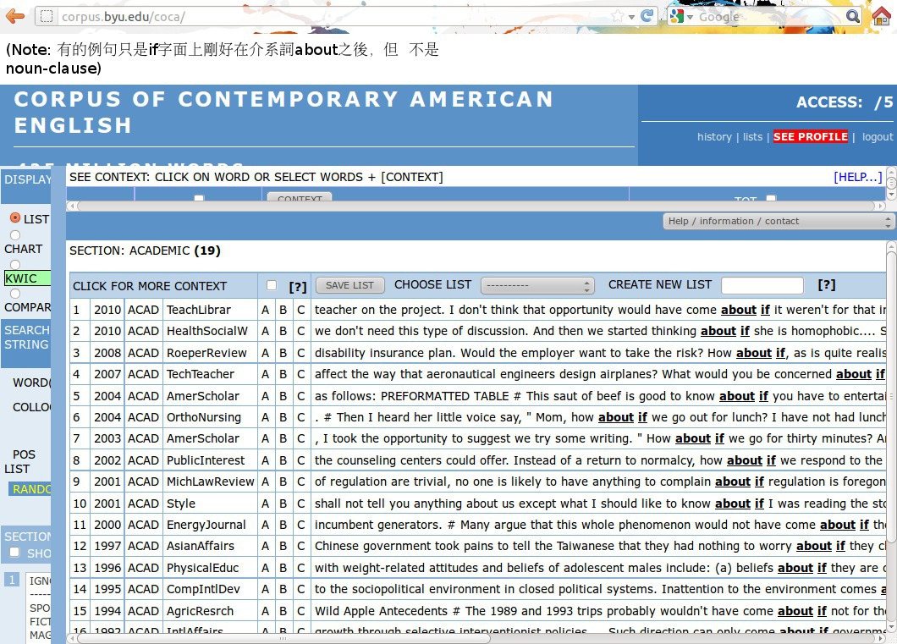Click context C for row 3 RoeperReview
The width and height of the screenshot is (897, 644).
301,353
